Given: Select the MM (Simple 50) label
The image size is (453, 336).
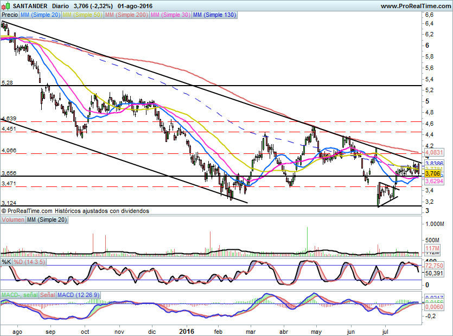Looking at the screenshot, I should (x=82, y=15).
